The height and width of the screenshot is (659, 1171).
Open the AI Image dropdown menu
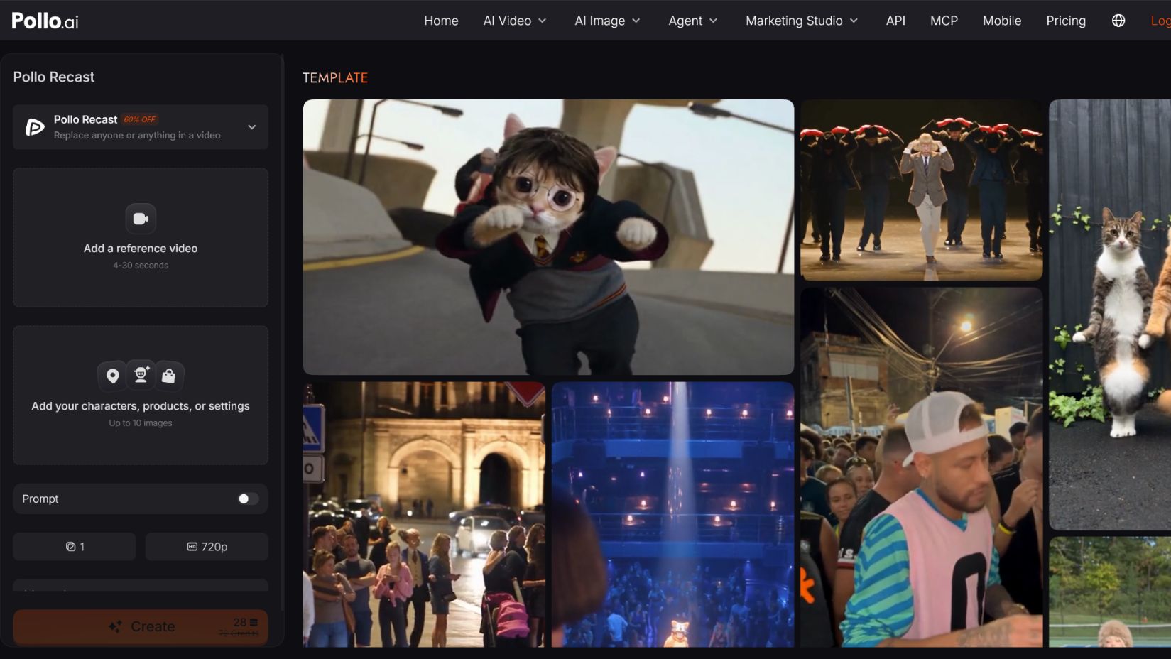coord(607,21)
